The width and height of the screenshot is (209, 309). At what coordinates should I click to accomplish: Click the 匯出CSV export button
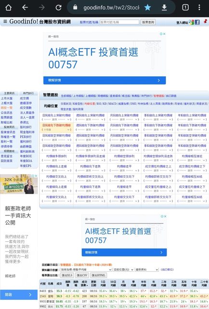pos(82,275)
